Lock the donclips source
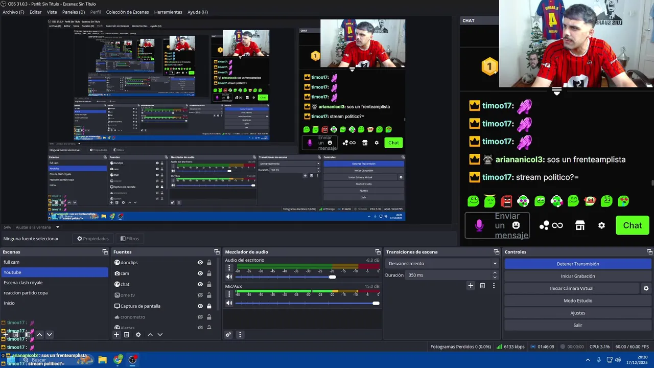The image size is (654, 368). [209, 263]
